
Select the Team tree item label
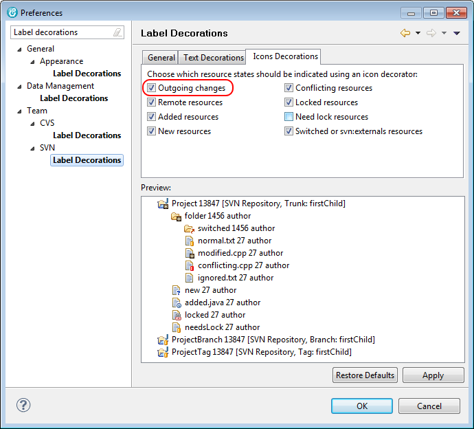coord(37,111)
